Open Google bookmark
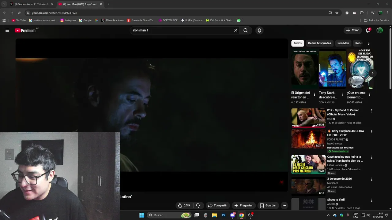The image size is (392, 220). [x=85, y=20]
